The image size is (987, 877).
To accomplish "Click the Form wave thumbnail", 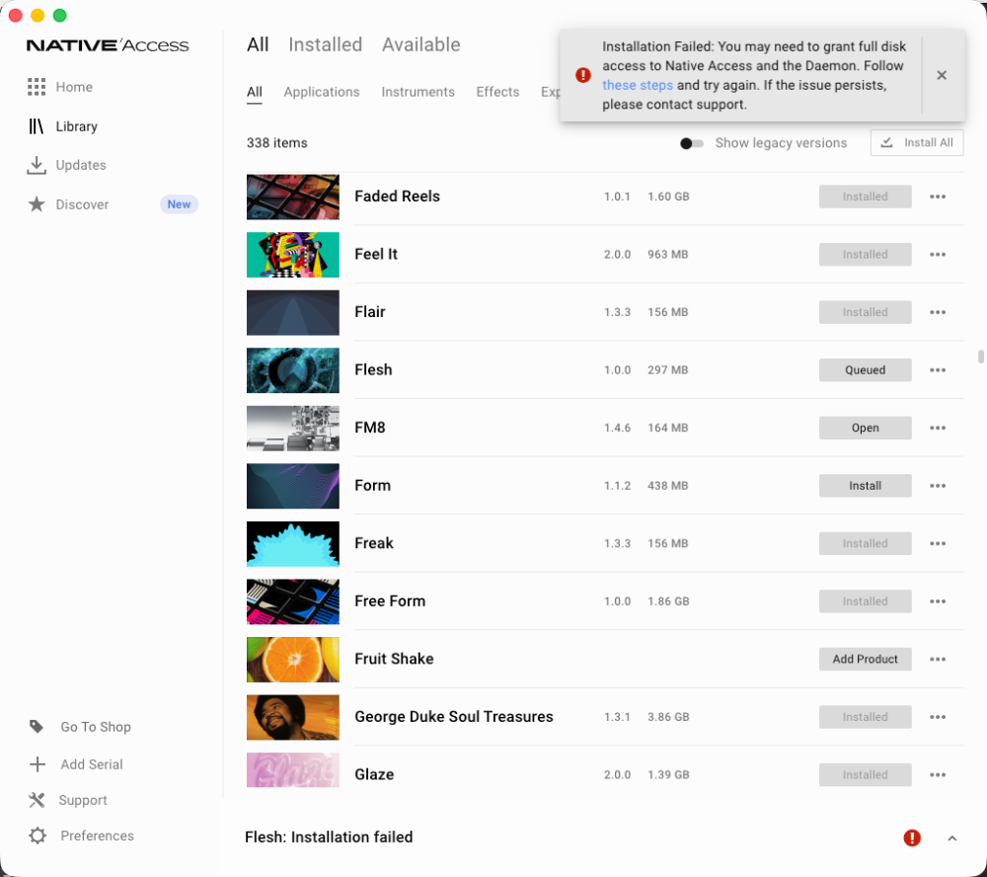I will tap(293, 486).
